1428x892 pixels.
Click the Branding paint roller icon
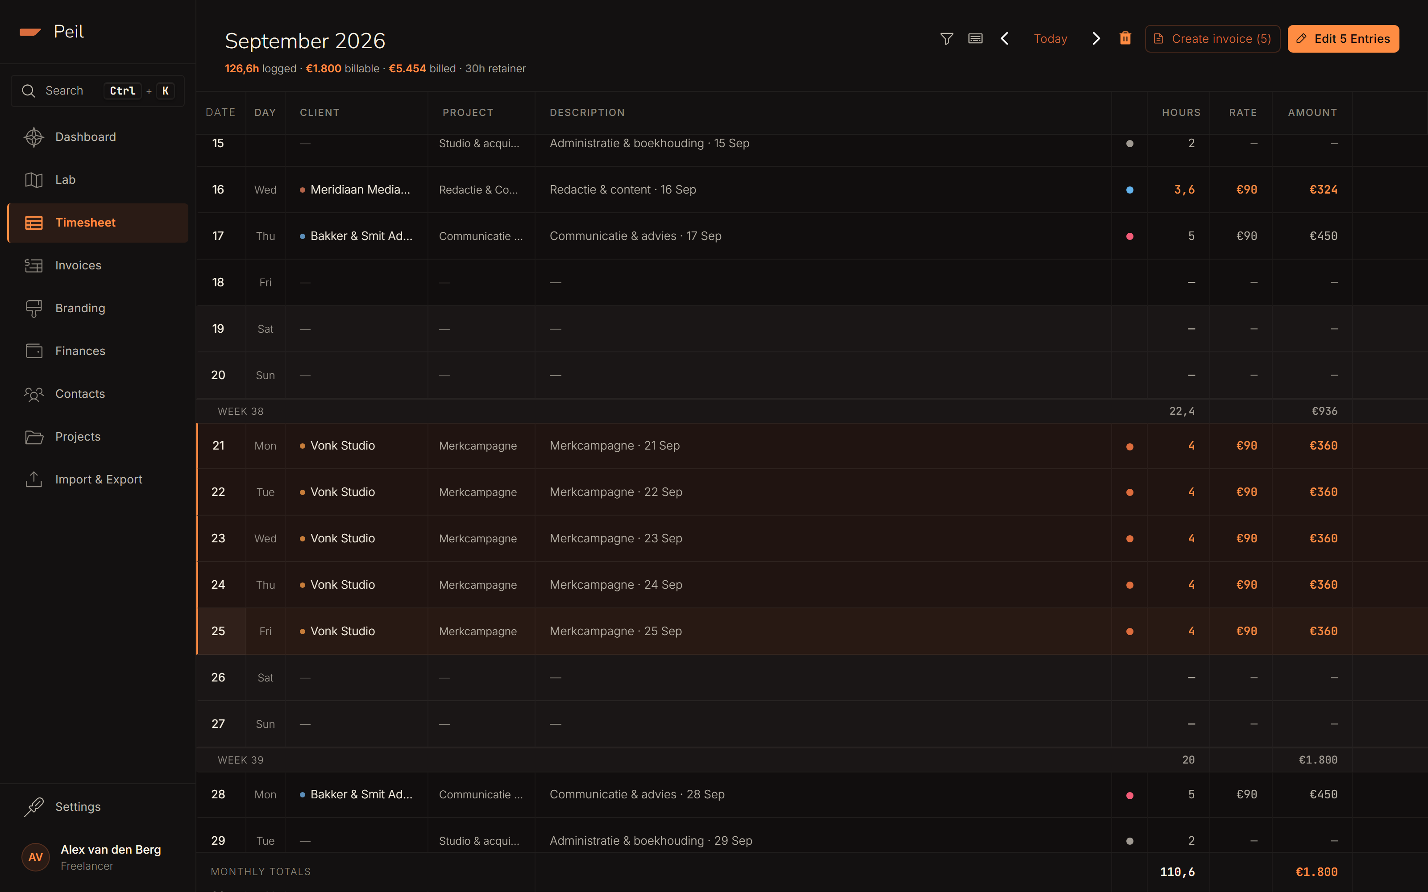point(33,308)
